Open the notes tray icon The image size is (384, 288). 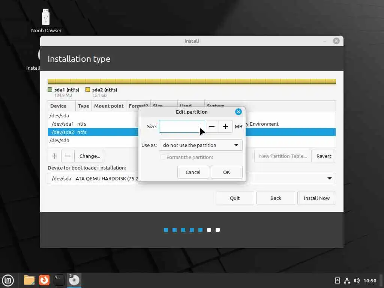tap(337, 280)
